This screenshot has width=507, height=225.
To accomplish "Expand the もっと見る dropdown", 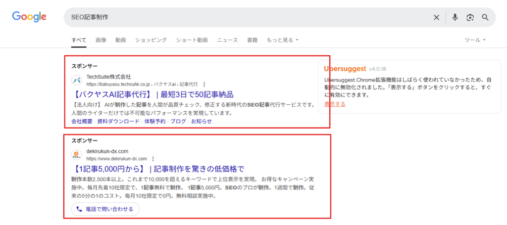I will 282,41.
